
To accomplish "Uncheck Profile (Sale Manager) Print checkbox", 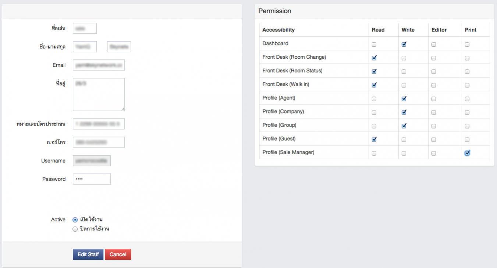I will click(467, 153).
